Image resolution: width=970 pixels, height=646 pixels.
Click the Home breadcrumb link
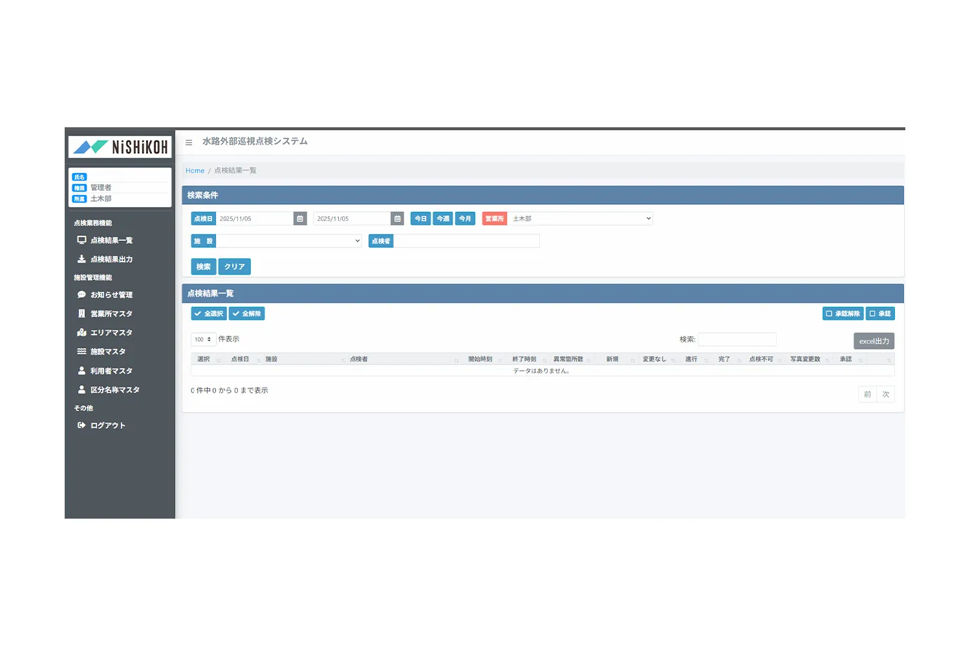pyautogui.click(x=195, y=171)
